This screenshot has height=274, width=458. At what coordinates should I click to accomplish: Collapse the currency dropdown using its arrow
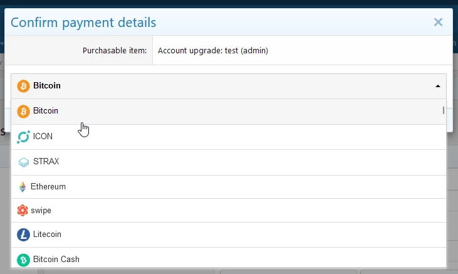coord(437,87)
